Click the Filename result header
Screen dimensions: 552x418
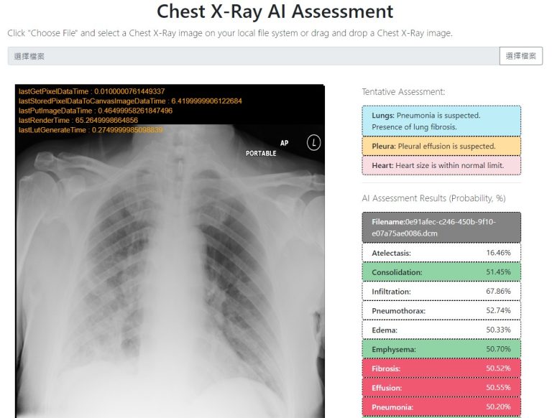pos(441,227)
